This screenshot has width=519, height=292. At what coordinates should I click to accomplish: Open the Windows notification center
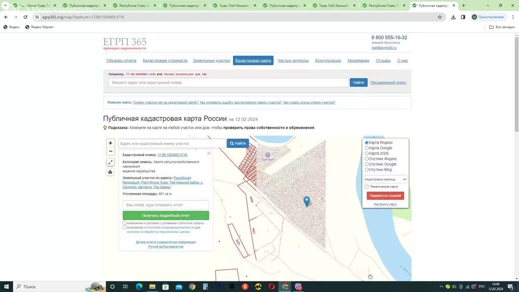[511, 287]
